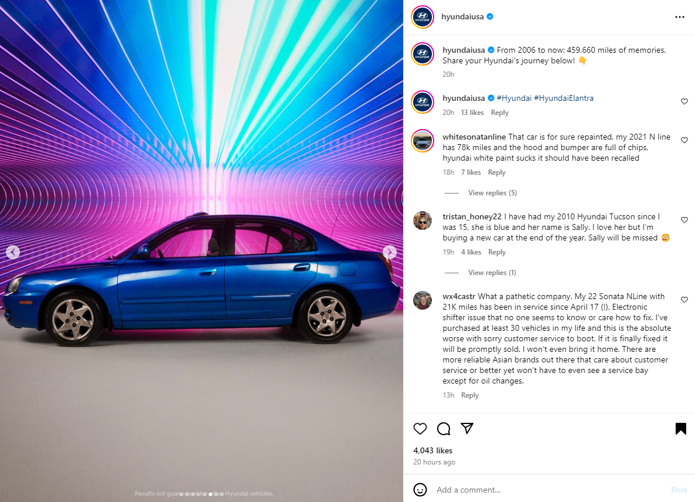Like whitesonatanline's comment
Screen dimensions: 695x502
tap(684, 140)
